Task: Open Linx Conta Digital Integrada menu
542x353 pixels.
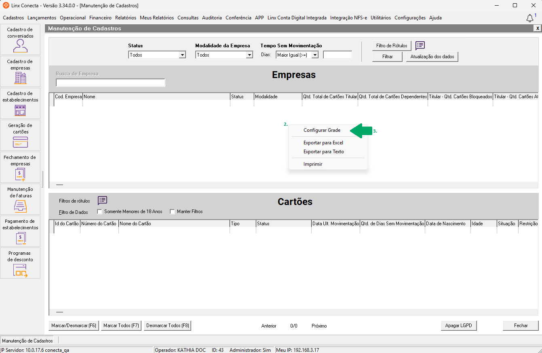Action: pyautogui.click(x=297, y=18)
